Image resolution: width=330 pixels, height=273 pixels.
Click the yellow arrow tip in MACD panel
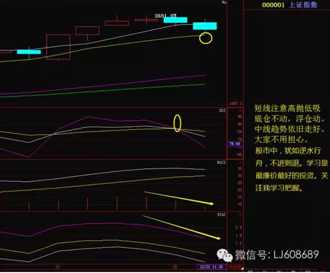tap(212, 204)
